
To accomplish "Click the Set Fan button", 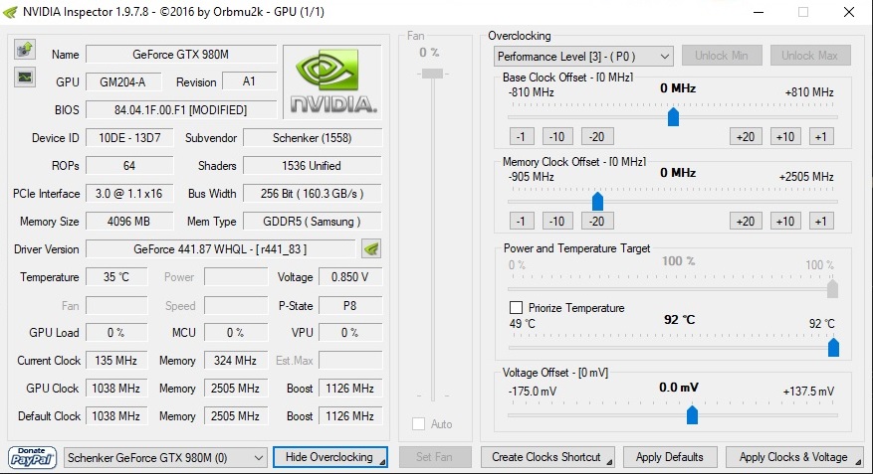I will 435,457.
